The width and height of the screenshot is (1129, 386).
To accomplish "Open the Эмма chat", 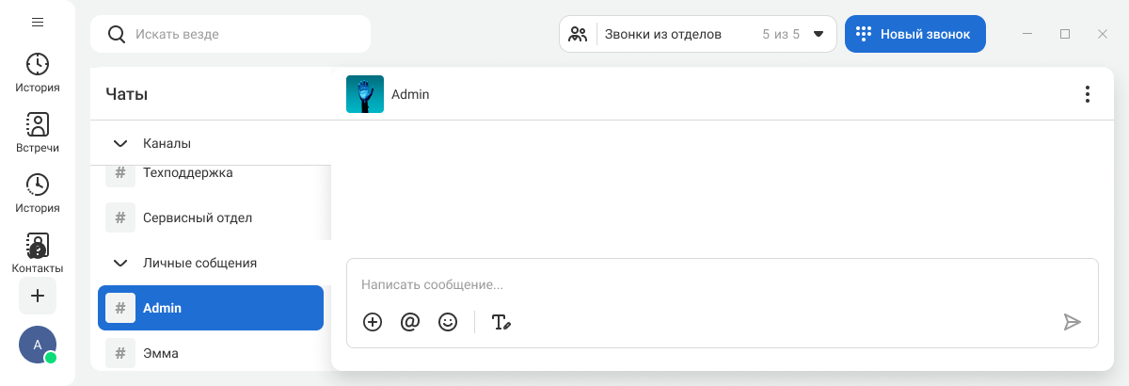I will (x=161, y=353).
